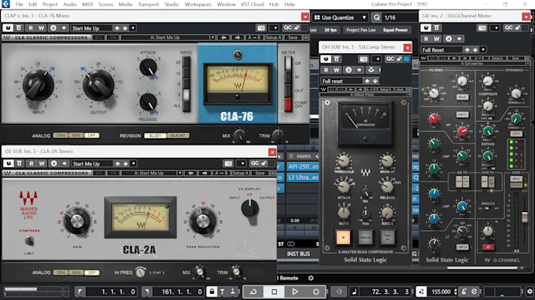
Task: Click the Q quantize icon beside 1/16
Action: pyautogui.click(x=377, y=17)
